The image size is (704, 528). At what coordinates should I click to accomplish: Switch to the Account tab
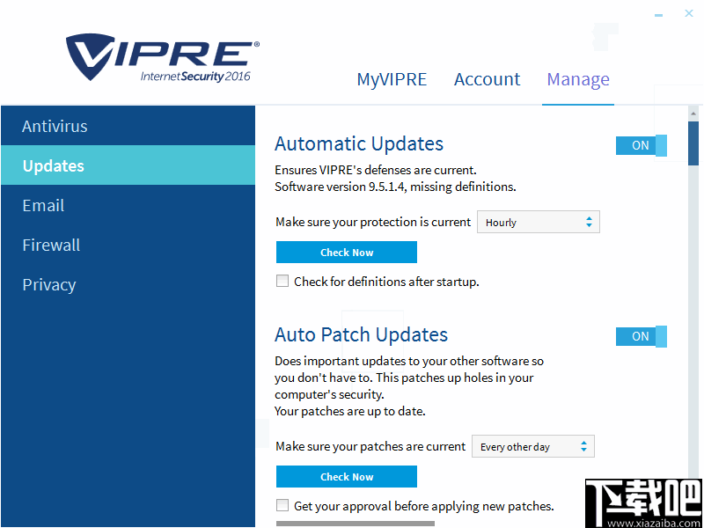click(x=487, y=79)
